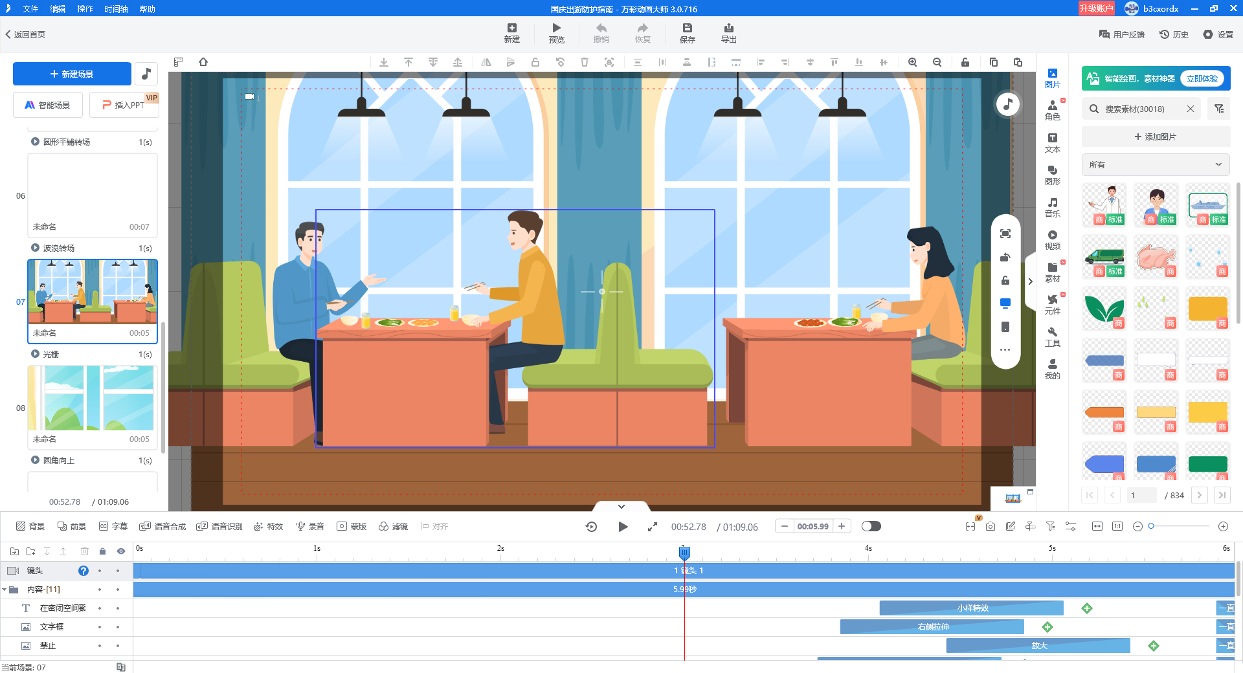Click the 搜索素材 search field
The width and height of the screenshot is (1243, 673).
click(x=1141, y=109)
